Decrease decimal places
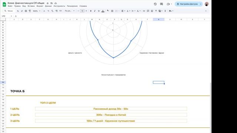The image size is (237, 133). [x=52, y=11]
